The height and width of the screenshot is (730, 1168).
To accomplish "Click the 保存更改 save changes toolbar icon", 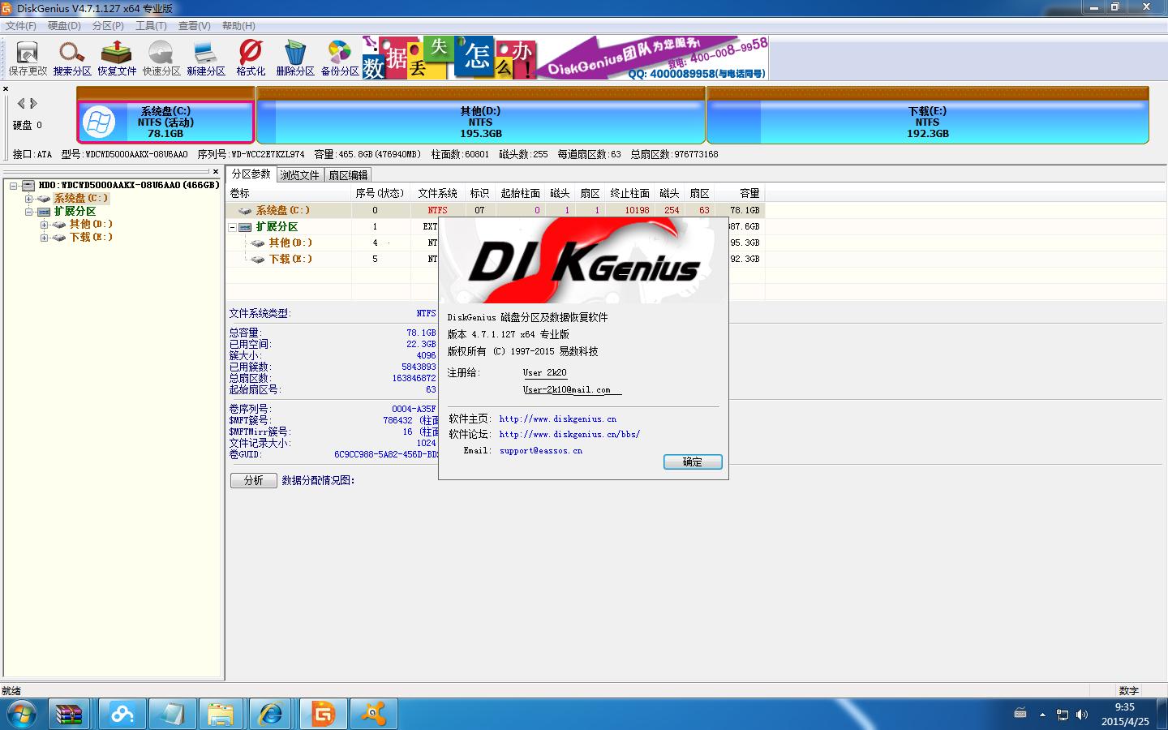I will (x=28, y=58).
